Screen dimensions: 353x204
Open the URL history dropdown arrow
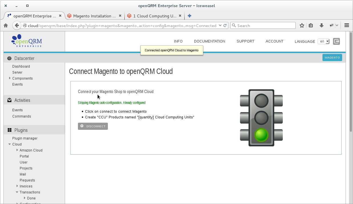tap(220, 25)
